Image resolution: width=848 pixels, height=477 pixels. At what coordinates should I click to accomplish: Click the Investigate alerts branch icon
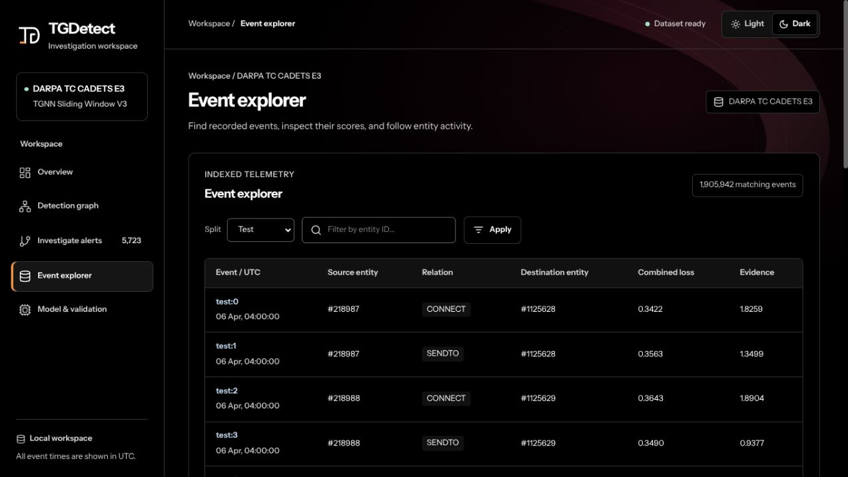pyautogui.click(x=25, y=241)
